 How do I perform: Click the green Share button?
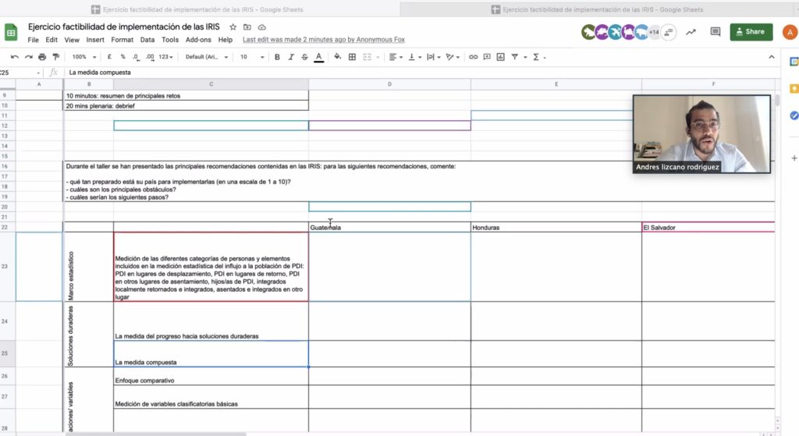(751, 32)
